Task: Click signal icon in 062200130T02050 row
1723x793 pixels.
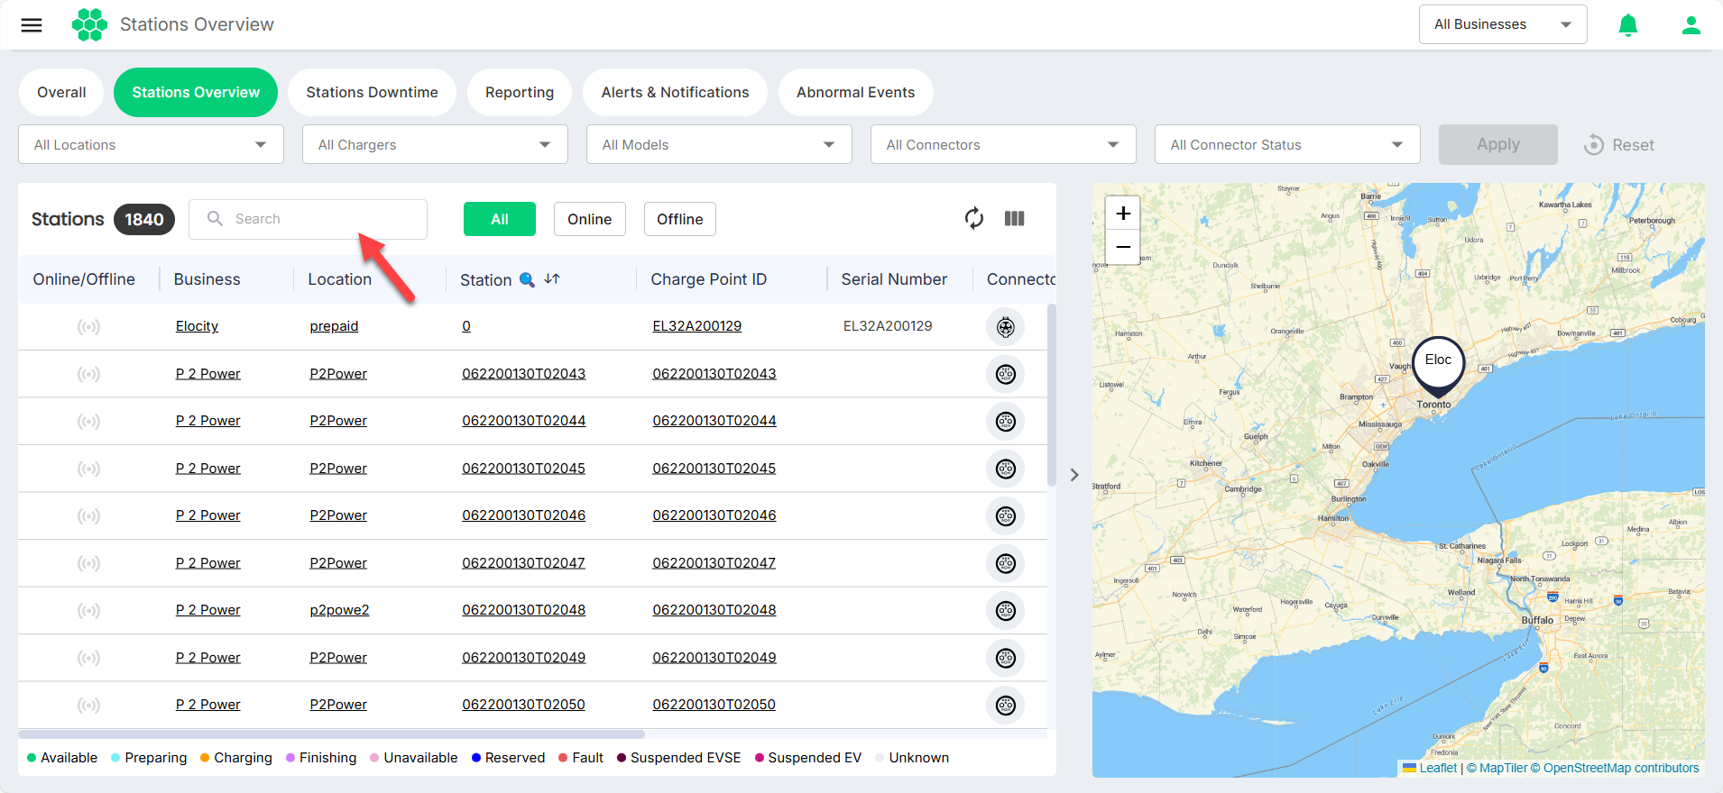Action: click(88, 705)
